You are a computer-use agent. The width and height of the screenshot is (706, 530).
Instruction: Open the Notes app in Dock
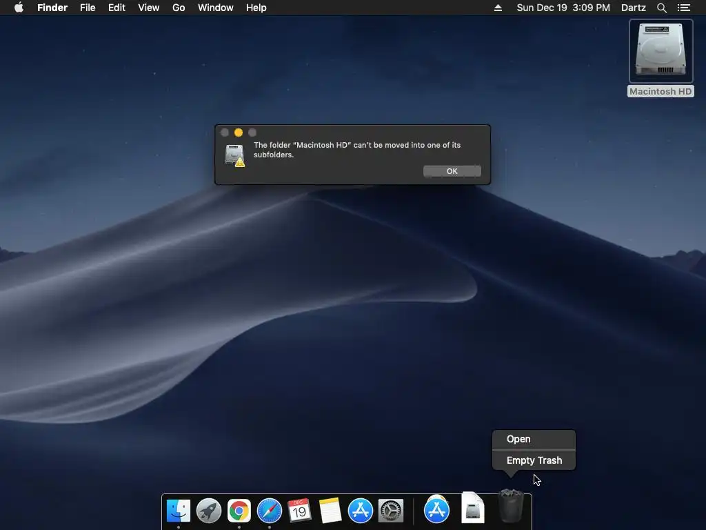coord(330,511)
